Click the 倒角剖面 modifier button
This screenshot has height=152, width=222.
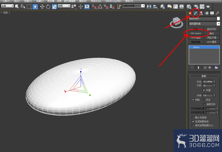pos(196,42)
